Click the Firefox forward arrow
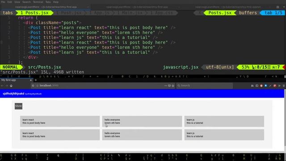Screen dimensions: 286x161 [7, 85]
